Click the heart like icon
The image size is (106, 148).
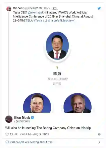tap(7, 134)
